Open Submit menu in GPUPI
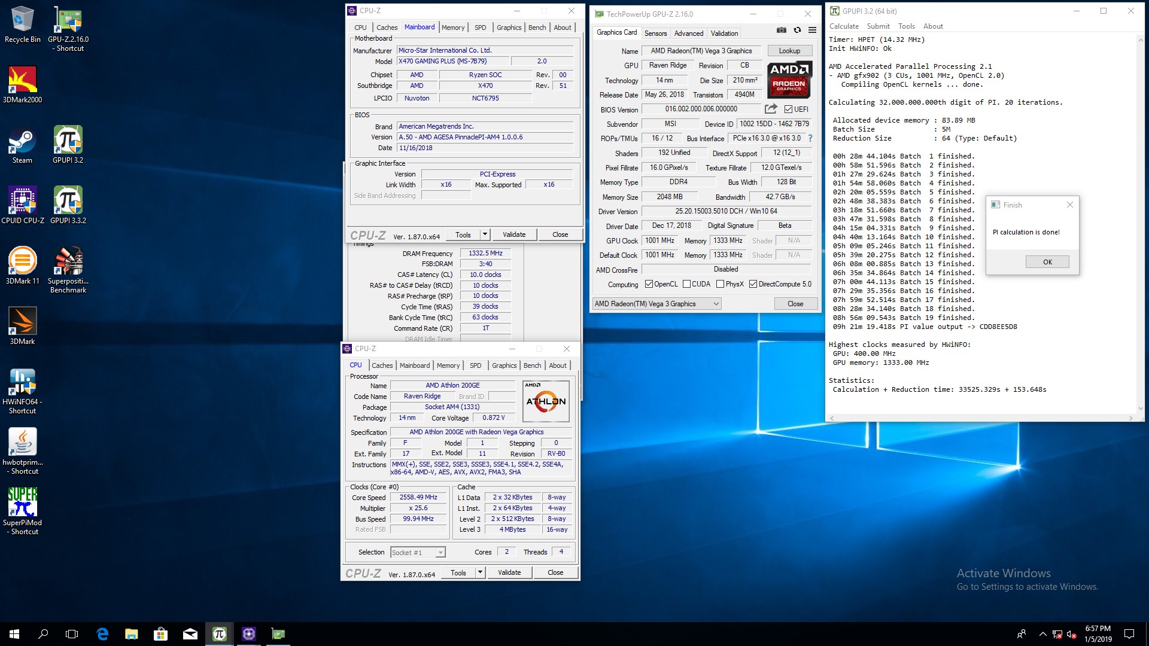This screenshot has width=1149, height=646. click(x=878, y=26)
